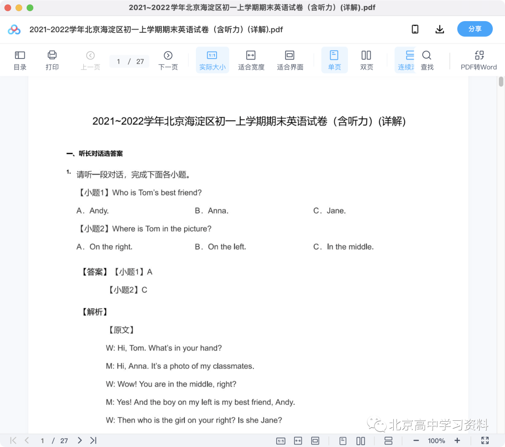505x447 pixels.
Task: Jump to last page in bottom bar
Action: [x=94, y=440]
